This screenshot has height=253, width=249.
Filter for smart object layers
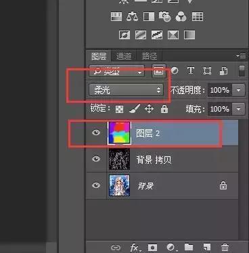tap(223, 71)
